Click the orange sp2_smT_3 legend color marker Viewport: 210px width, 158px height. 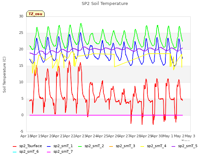pyautogui.click(x=111, y=146)
